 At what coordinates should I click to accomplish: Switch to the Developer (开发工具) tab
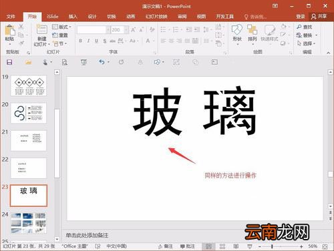coord(225,17)
